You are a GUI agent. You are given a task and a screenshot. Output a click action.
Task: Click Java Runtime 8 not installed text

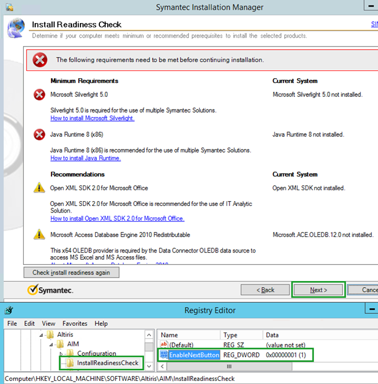tap(308, 134)
